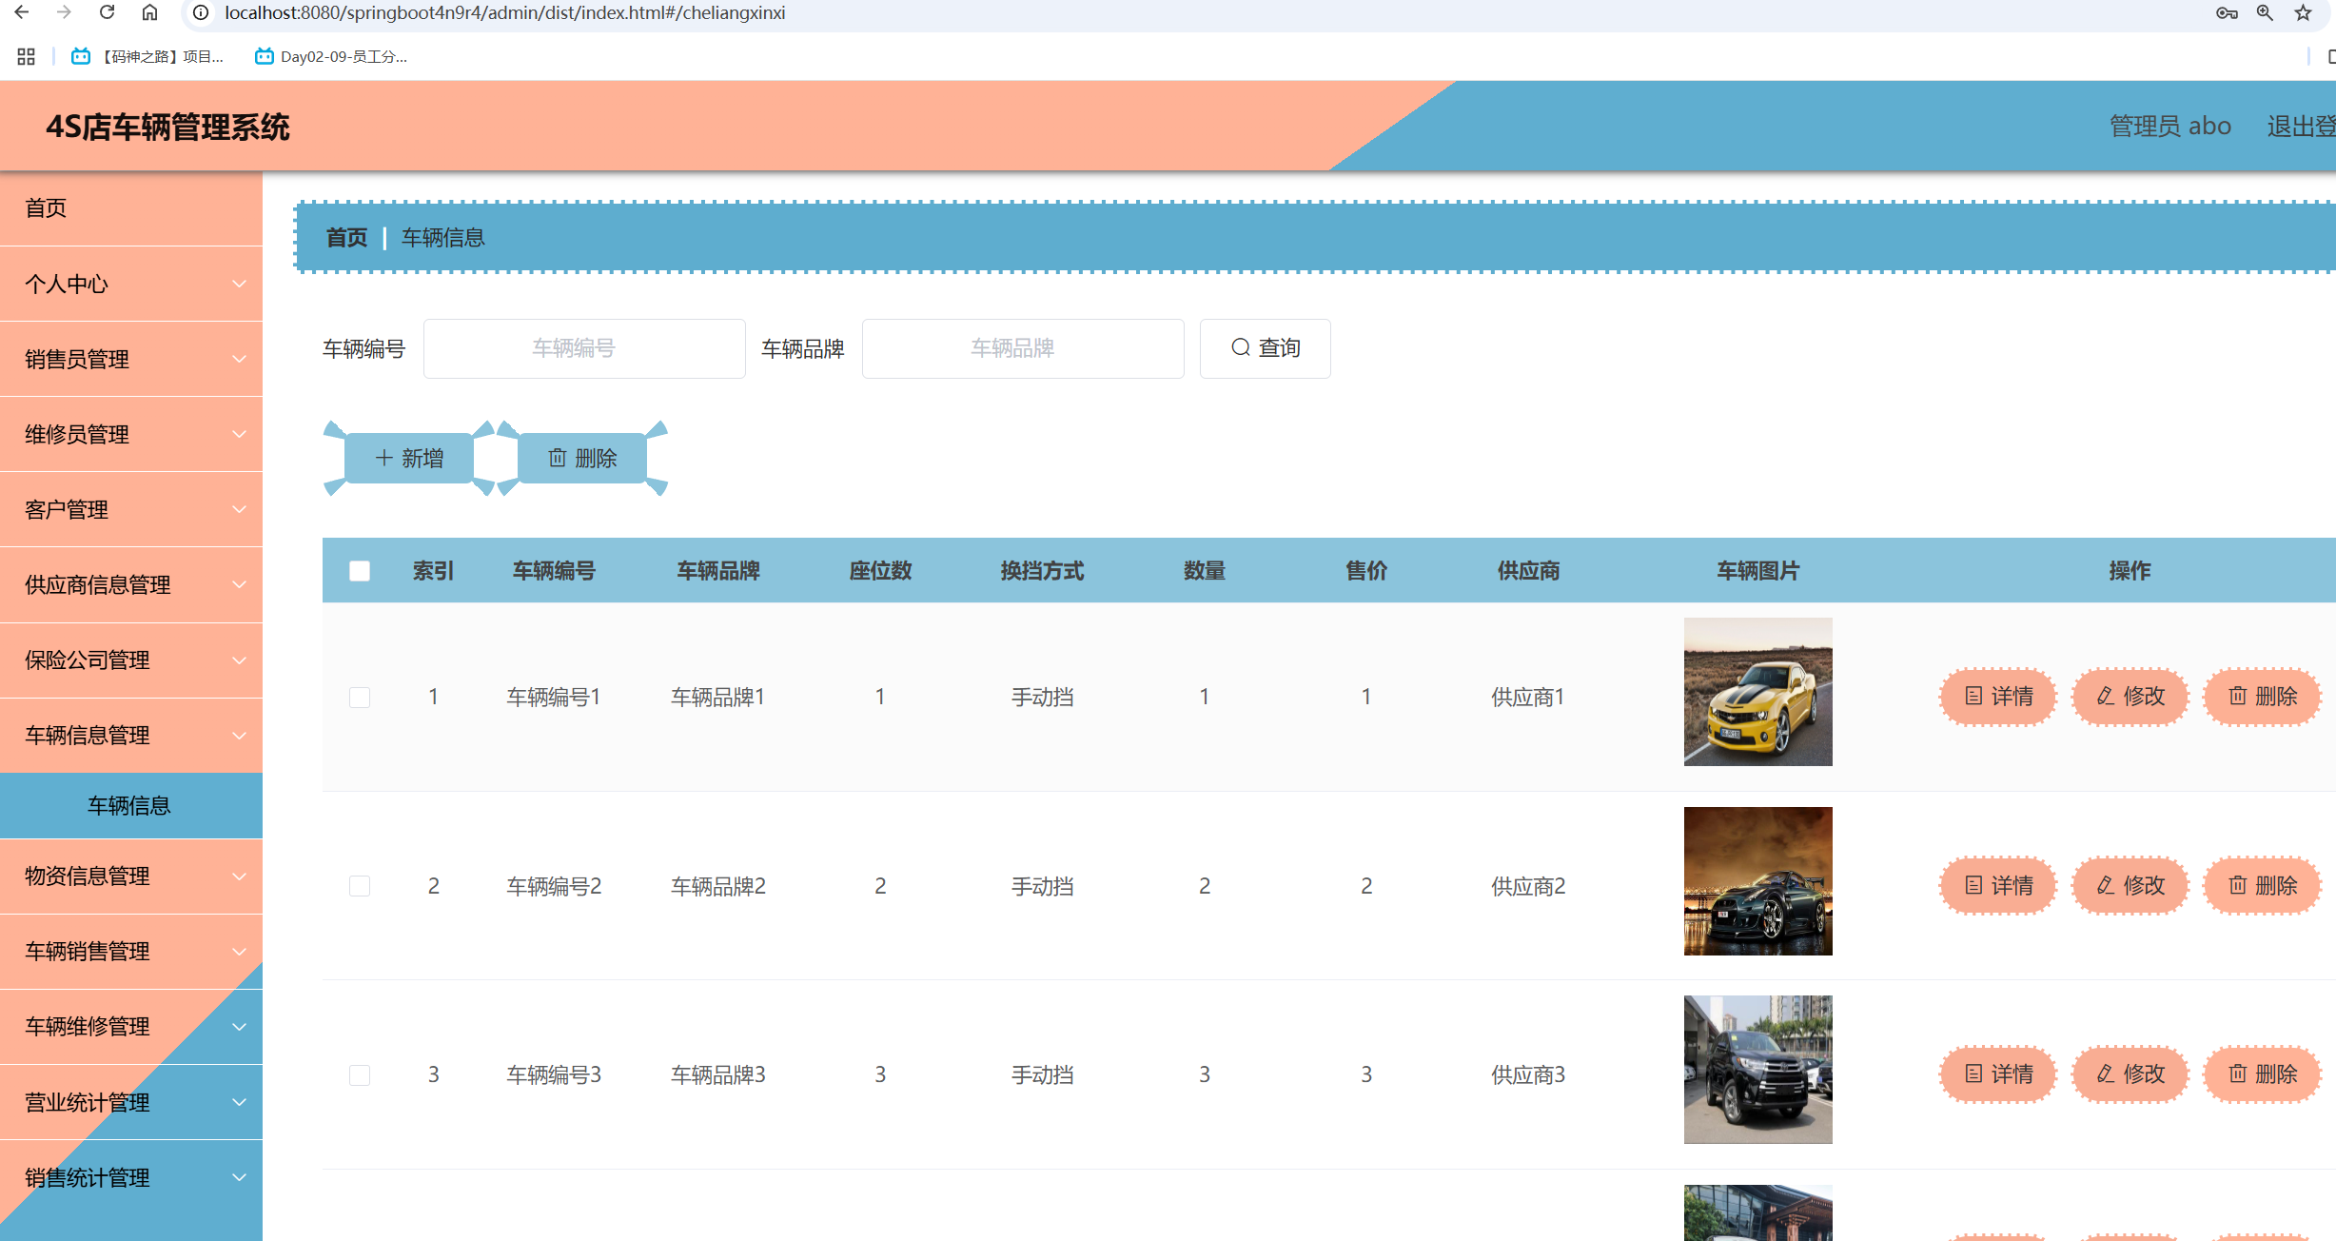This screenshot has height=1241, width=2336.
Task: Open the 首页 sidebar menu item
Action: click(46, 207)
